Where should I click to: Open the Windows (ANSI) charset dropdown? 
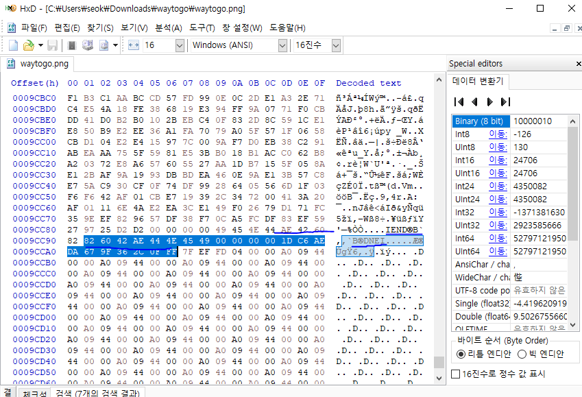(x=282, y=45)
